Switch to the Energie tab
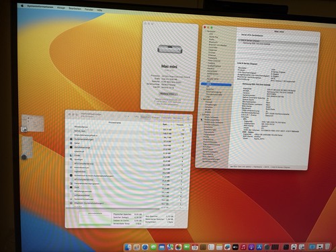The height and width of the screenshot is (252, 336). 156,118
